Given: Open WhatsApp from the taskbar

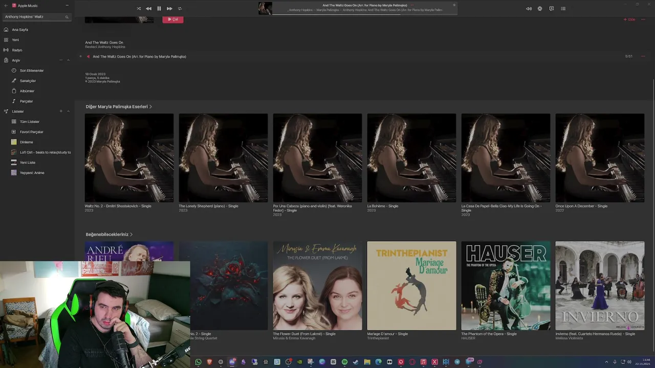Looking at the screenshot, I should (198, 362).
